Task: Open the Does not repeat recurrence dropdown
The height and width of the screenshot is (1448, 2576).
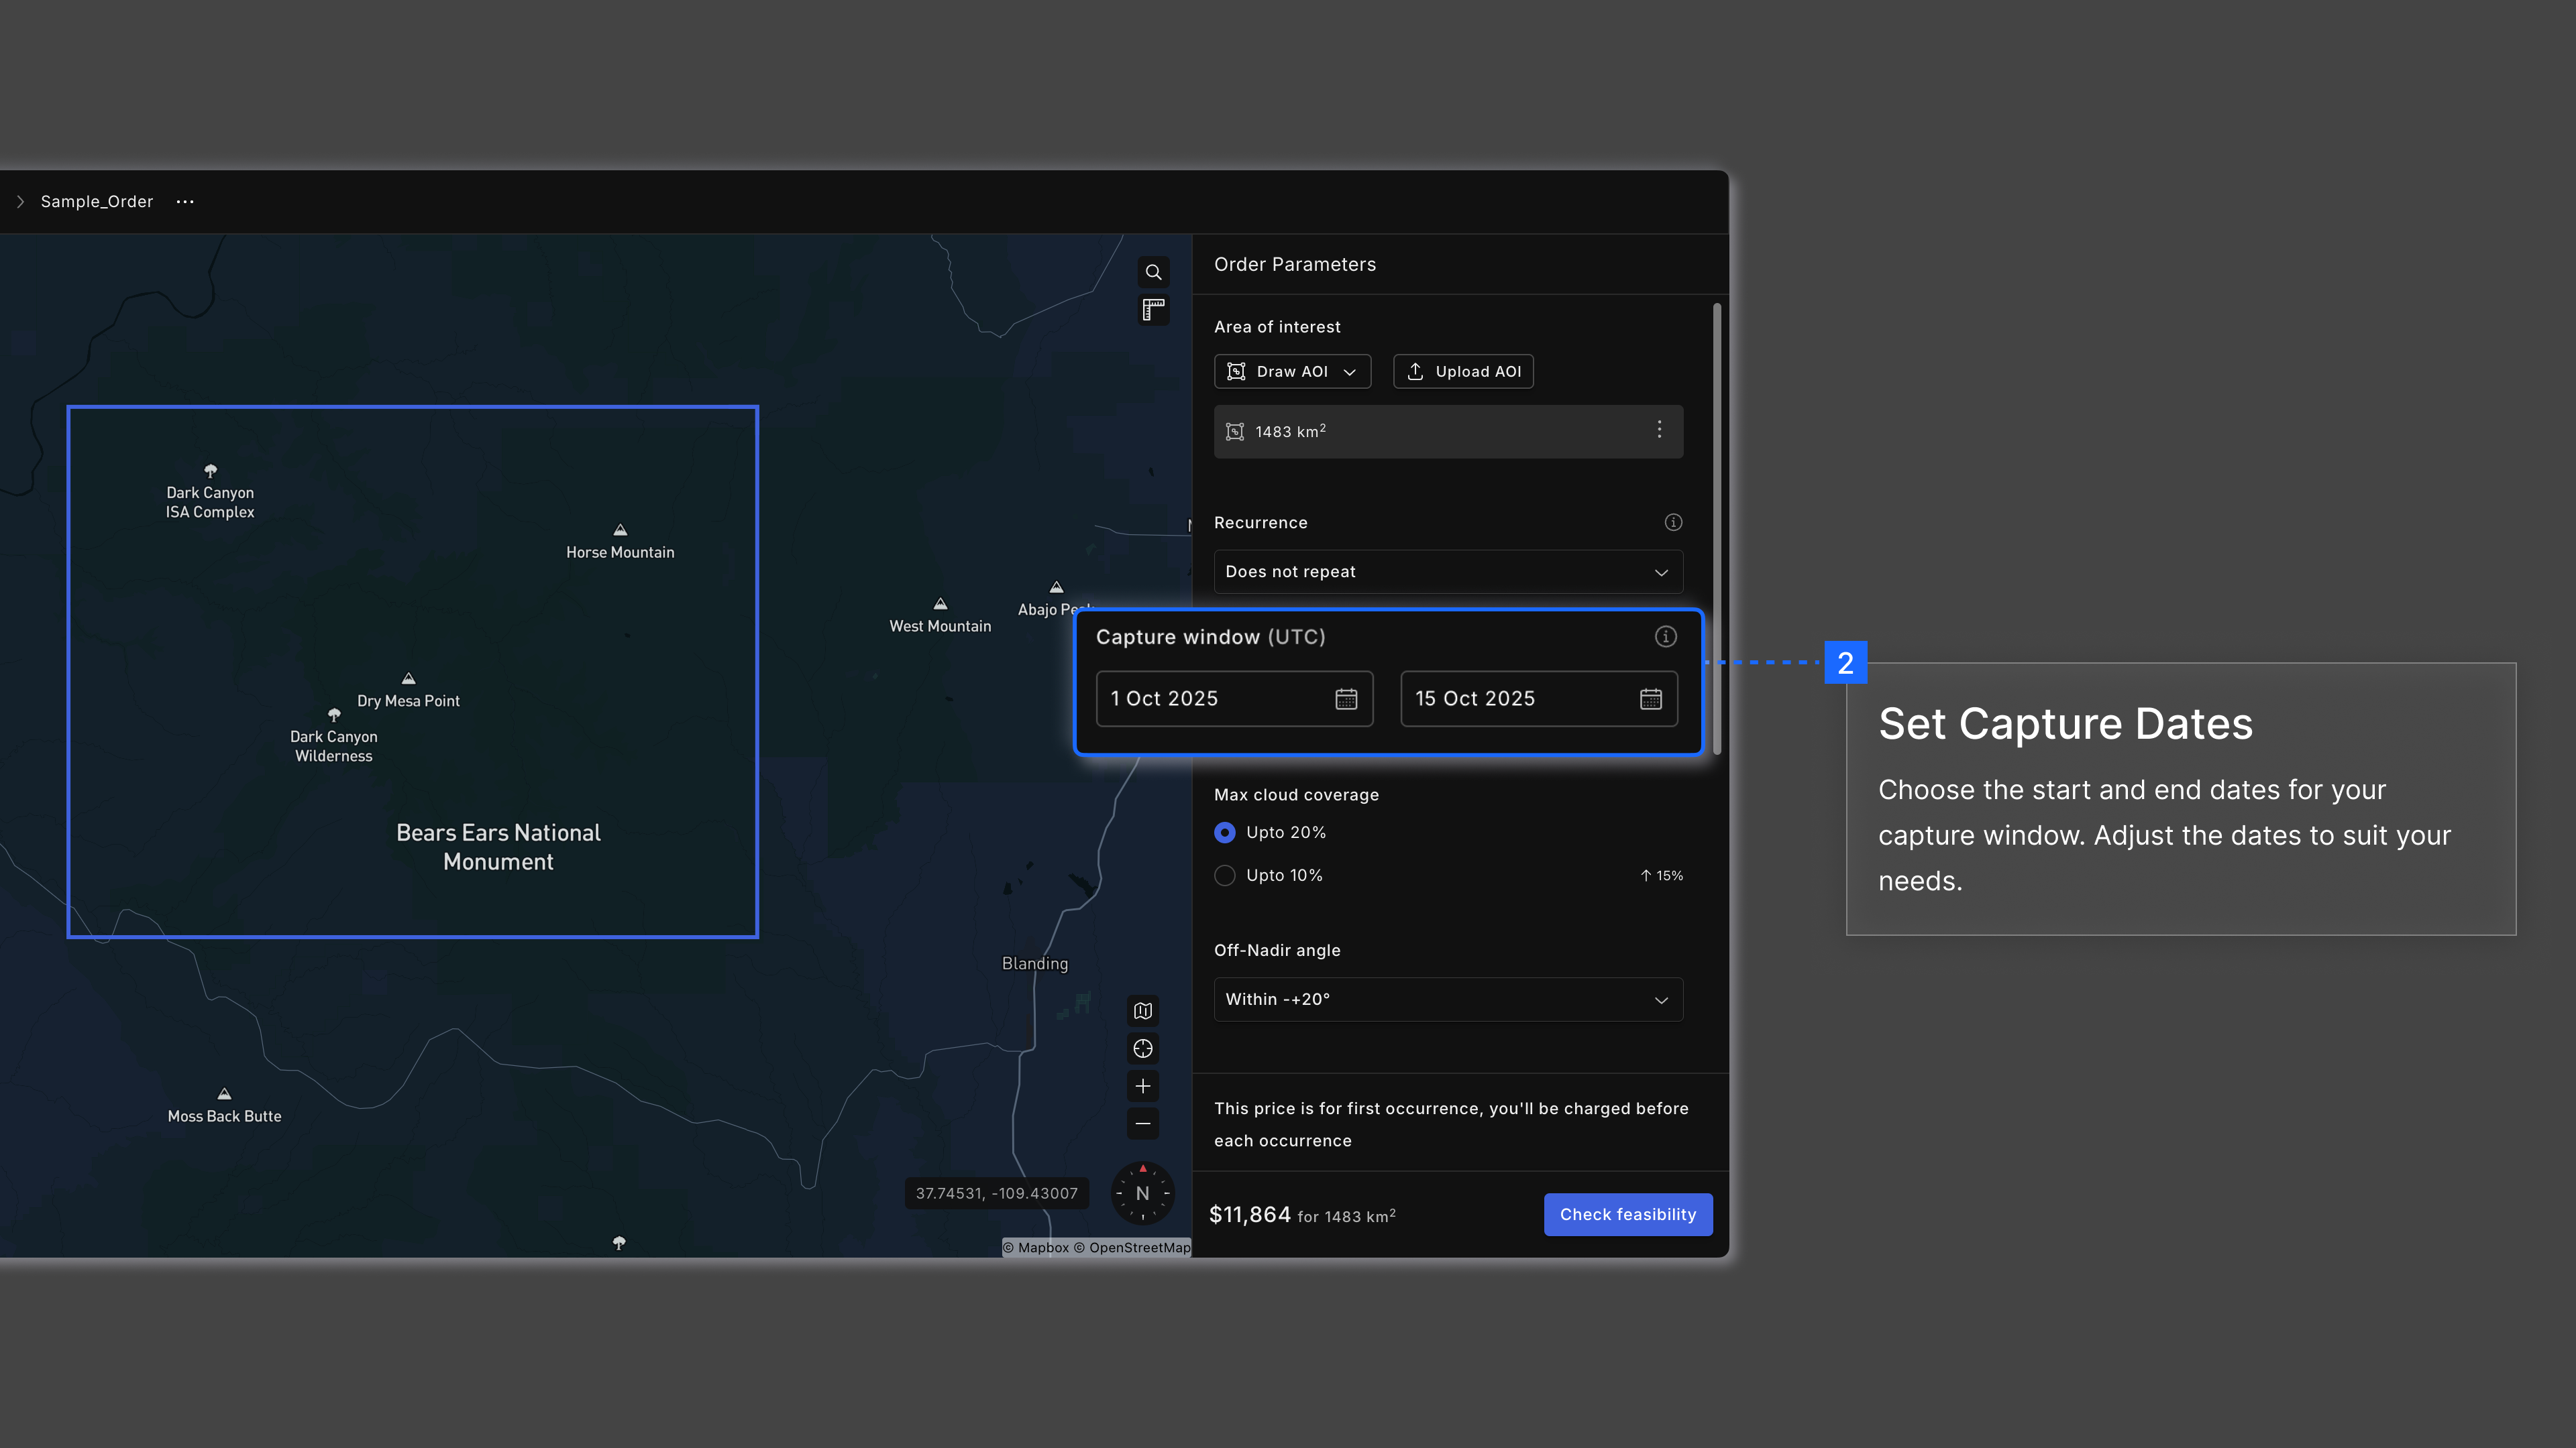Action: [x=1448, y=572]
